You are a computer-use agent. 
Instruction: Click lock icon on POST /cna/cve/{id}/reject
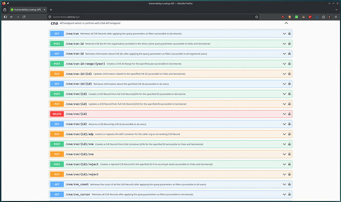pos(289,164)
